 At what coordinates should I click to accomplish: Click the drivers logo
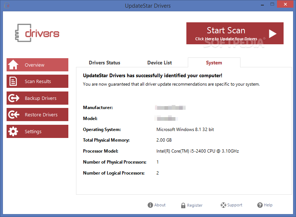(x=37, y=33)
